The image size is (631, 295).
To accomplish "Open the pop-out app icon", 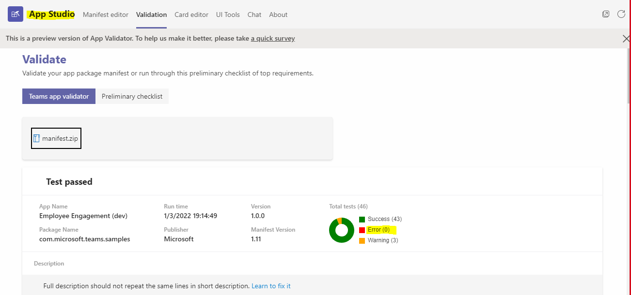I will 606,14.
